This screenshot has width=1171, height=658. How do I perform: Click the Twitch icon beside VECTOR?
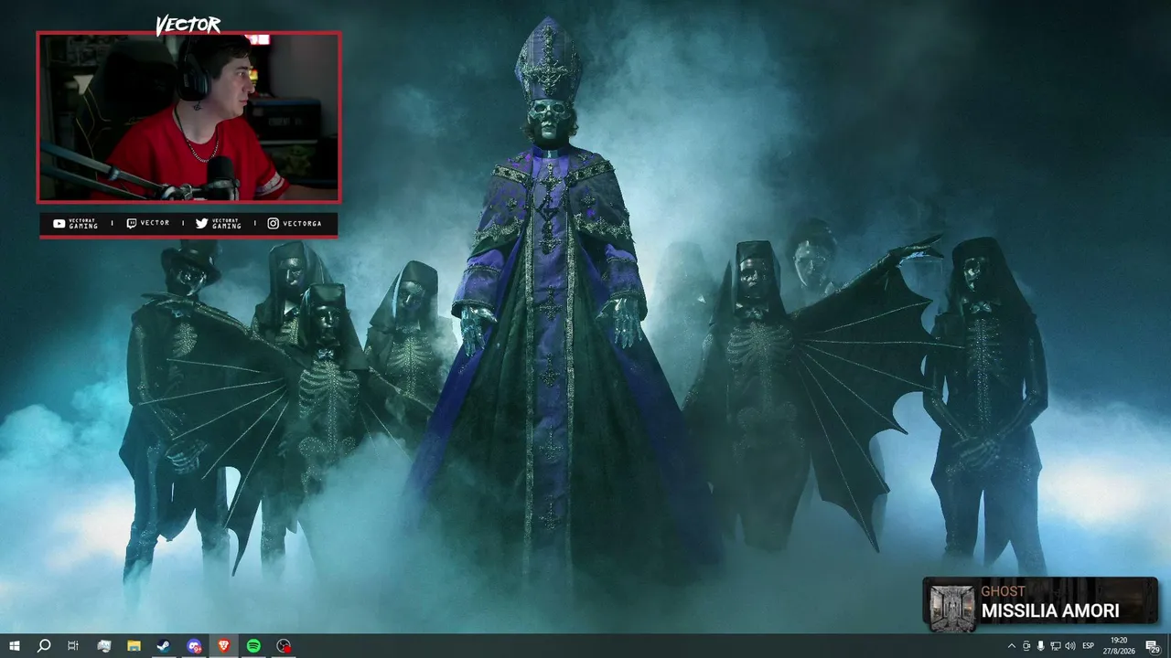tap(132, 223)
